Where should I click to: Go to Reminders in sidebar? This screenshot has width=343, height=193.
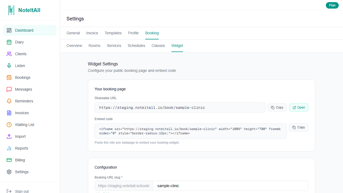[30, 101]
